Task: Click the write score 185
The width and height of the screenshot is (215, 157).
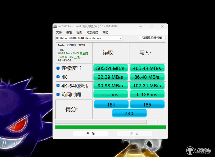Action: 147,105
